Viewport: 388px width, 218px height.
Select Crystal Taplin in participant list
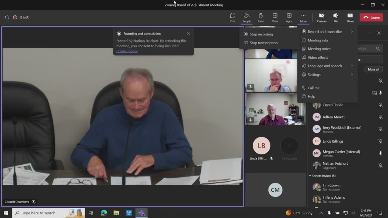tap(347, 105)
